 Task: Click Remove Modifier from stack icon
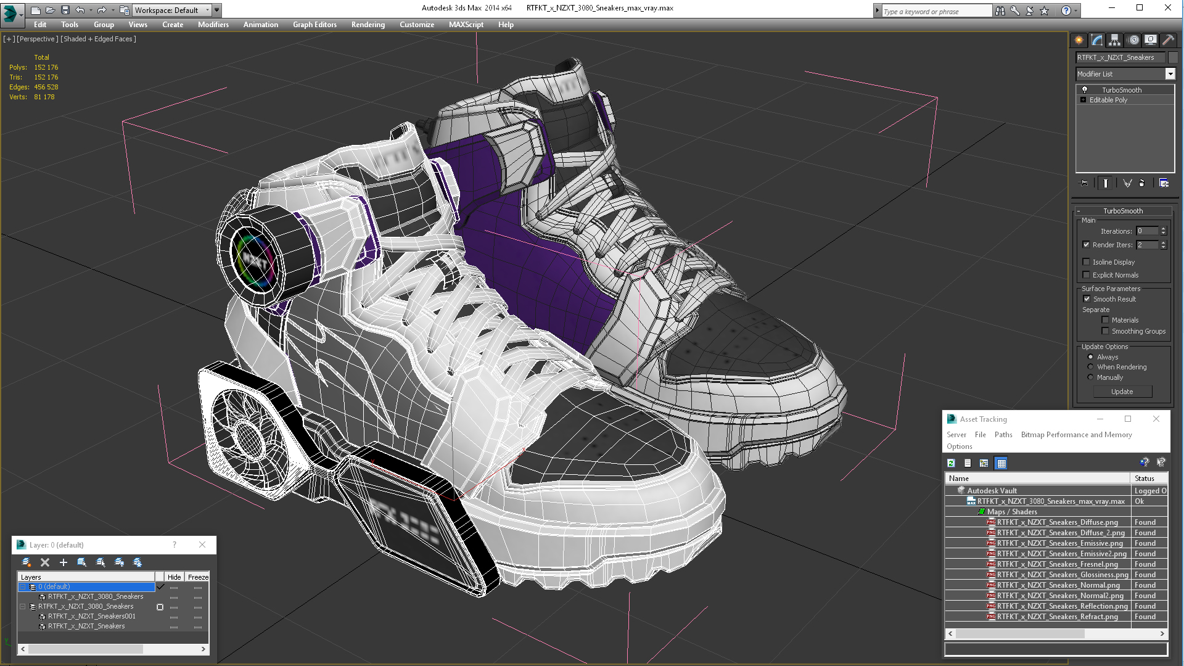(1142, 183)
